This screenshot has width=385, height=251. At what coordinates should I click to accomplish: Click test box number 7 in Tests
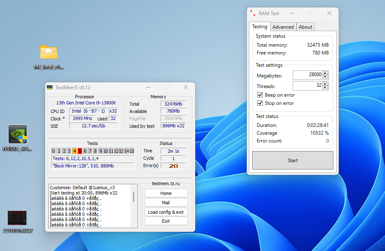tap(90, 151)
